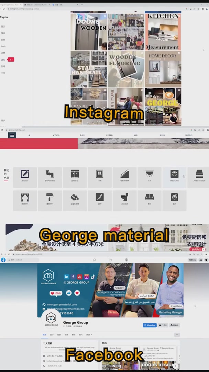Open the Kitchen Measurement Instagram post

point(163,31)
